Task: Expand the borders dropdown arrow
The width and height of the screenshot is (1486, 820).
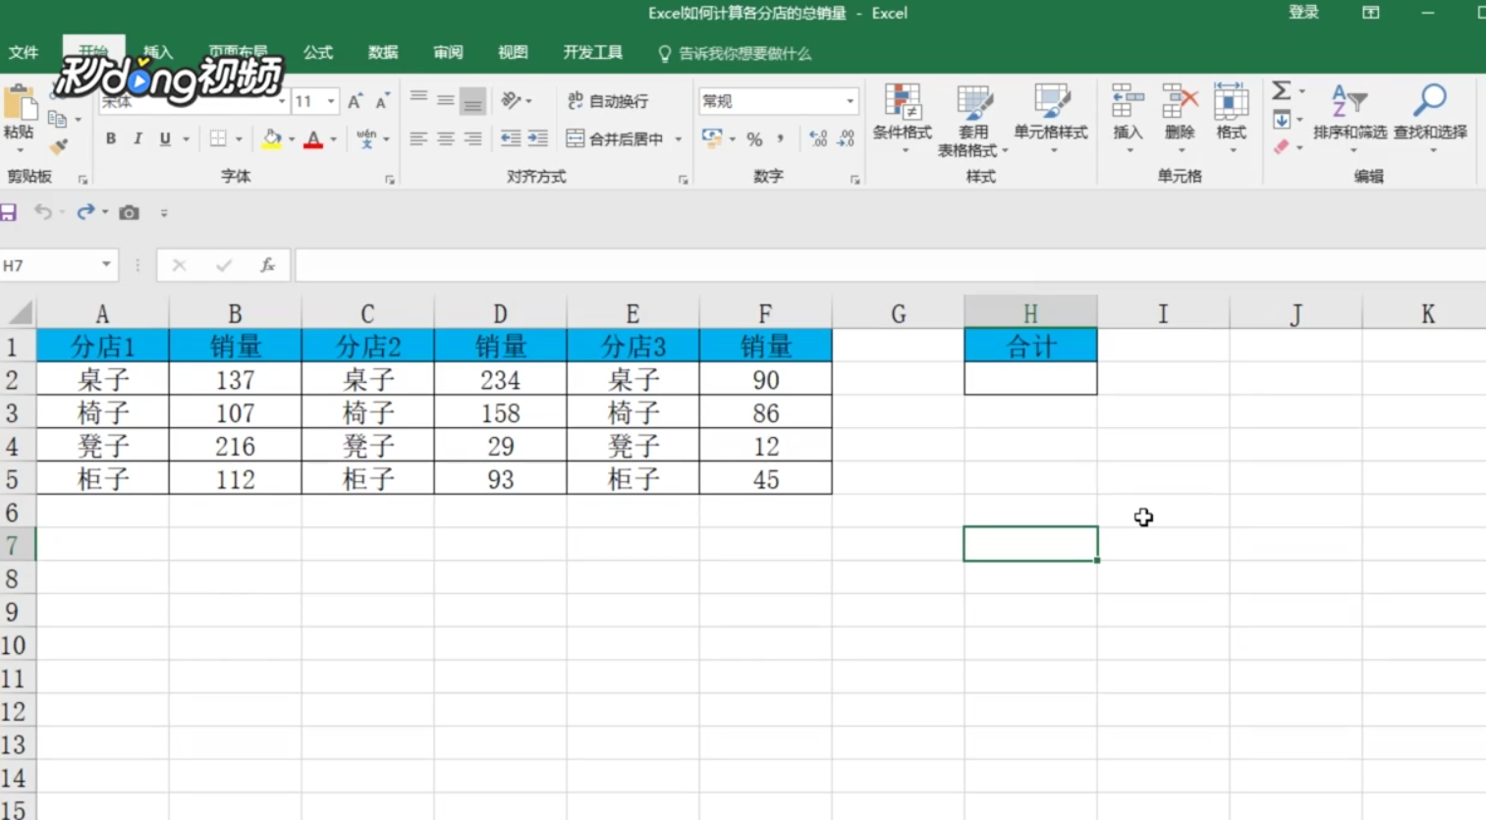Action: point(239,139)
